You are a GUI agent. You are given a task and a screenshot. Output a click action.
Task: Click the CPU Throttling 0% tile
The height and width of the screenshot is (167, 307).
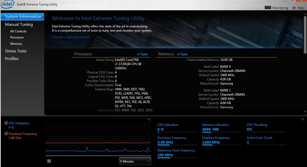point(266,128)
